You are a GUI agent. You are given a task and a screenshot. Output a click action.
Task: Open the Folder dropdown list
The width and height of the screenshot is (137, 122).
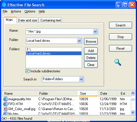pos(79,41)
